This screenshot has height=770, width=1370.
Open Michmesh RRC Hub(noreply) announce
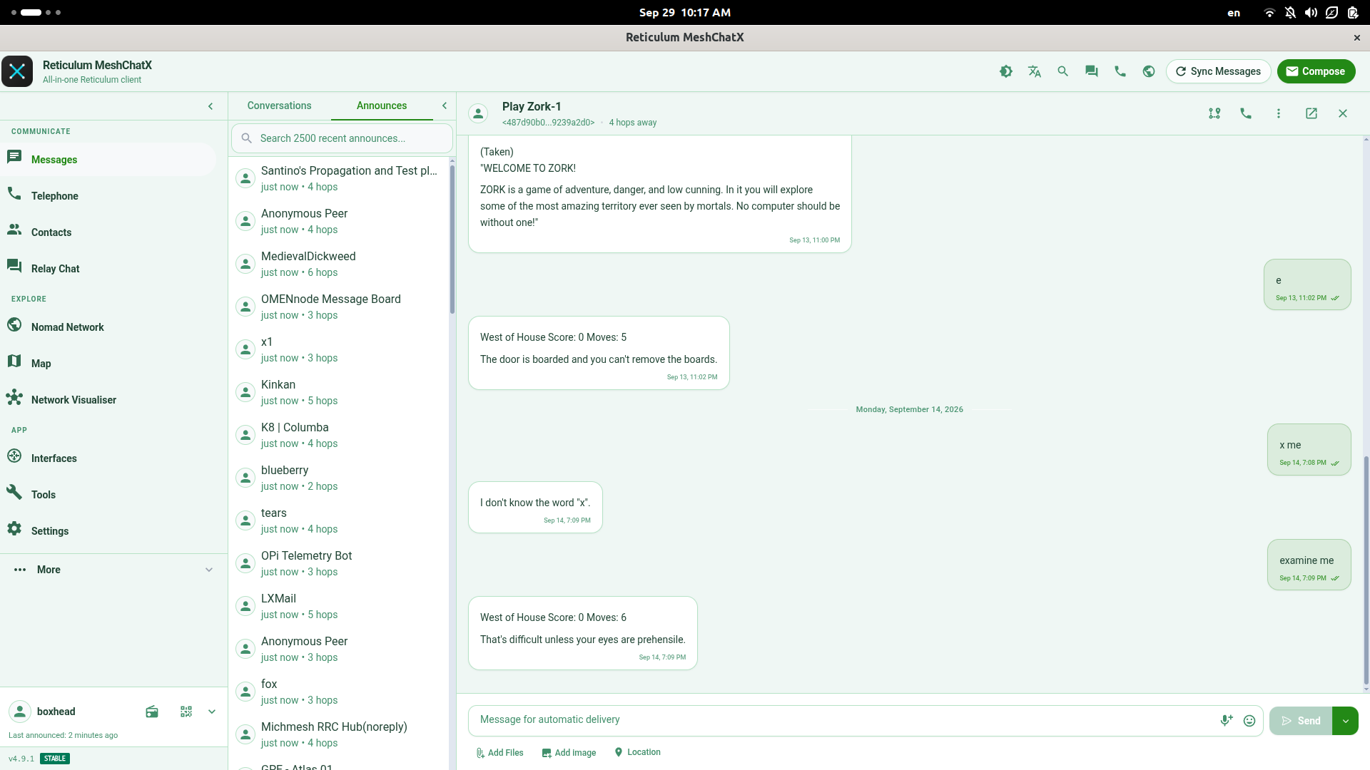pyautogui.click(x=340, y=734)
